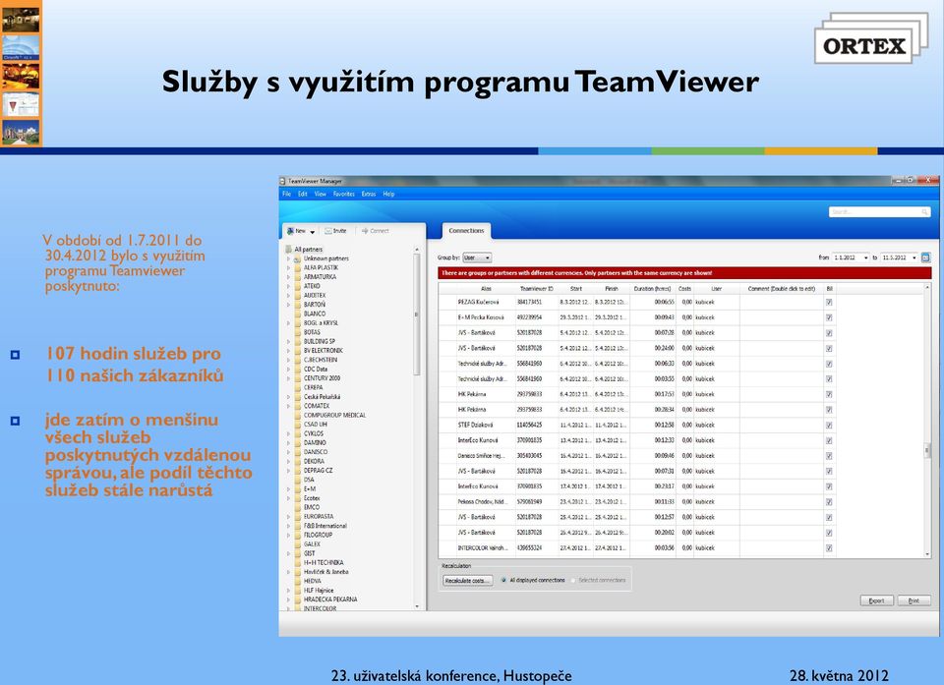
Task: Click the down arrow of the partner tree scrollbar
Action: click(416, 606)
